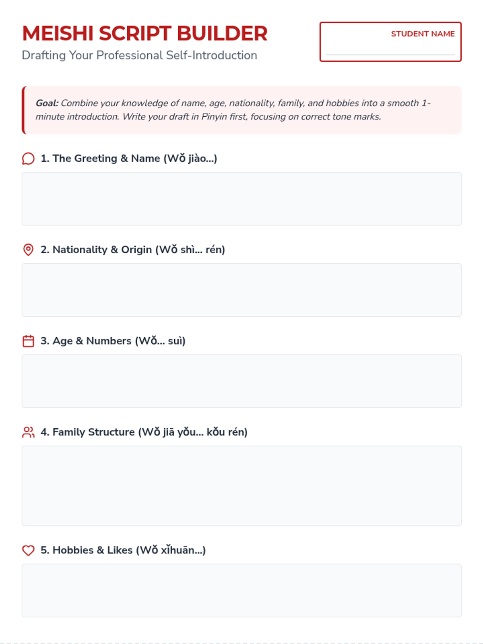Click the STUDENT NAME label
The width and height of the screenshot is (483, 644).
pyautogui.click(x=423, y=34)
